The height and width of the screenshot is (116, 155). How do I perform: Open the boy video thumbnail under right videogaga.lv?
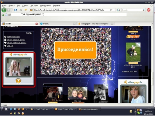[133, 94]
